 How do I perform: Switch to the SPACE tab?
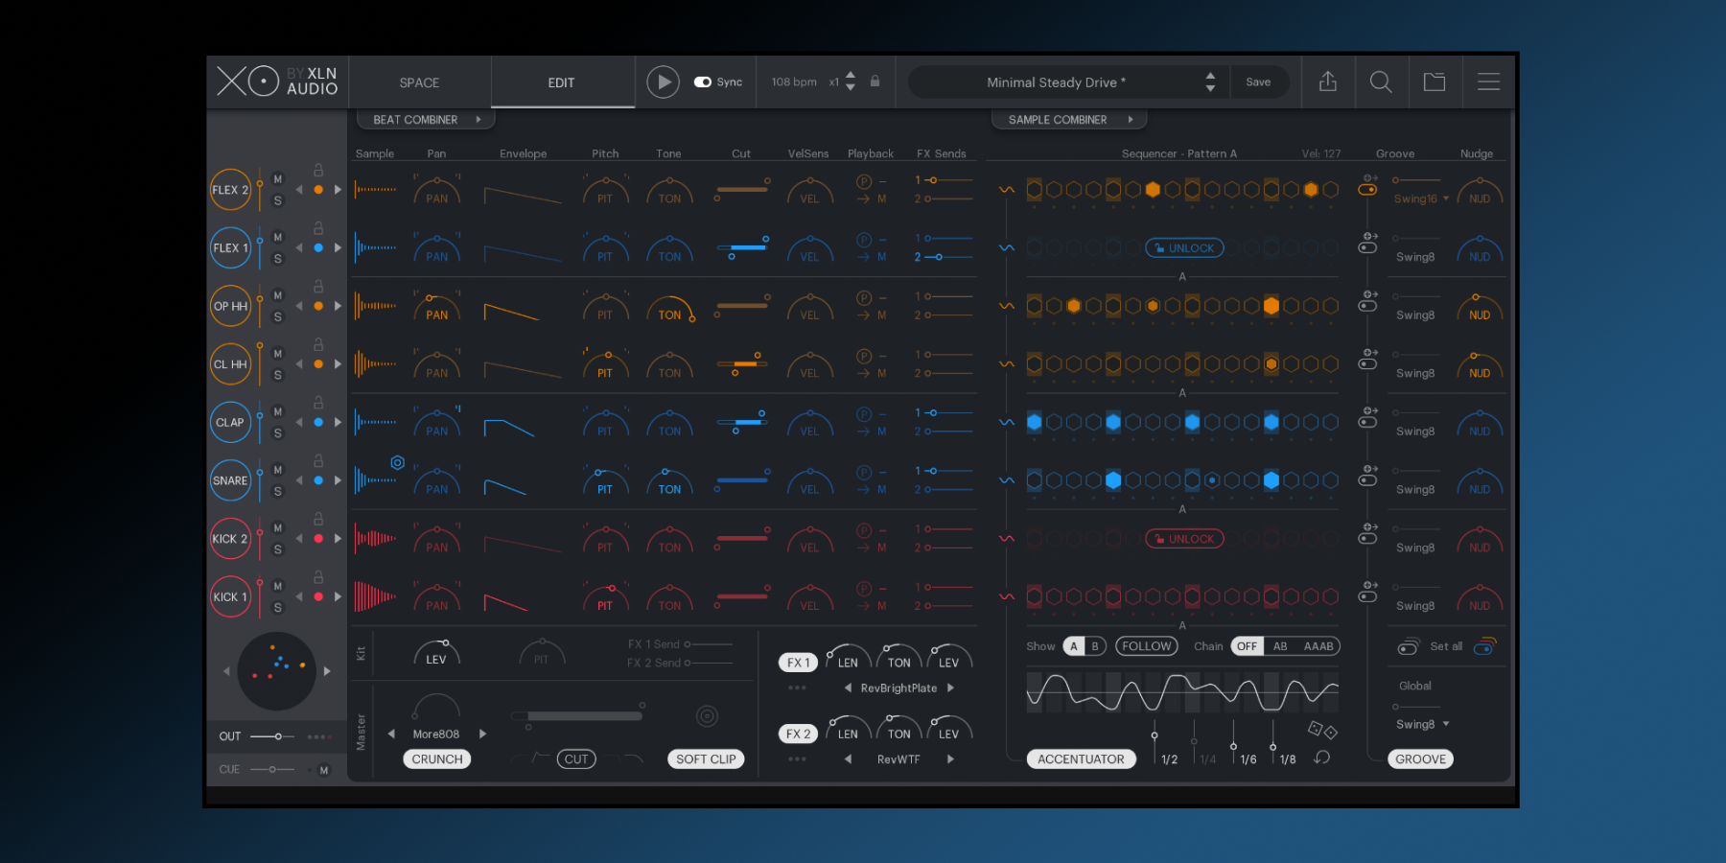(419, 83)
